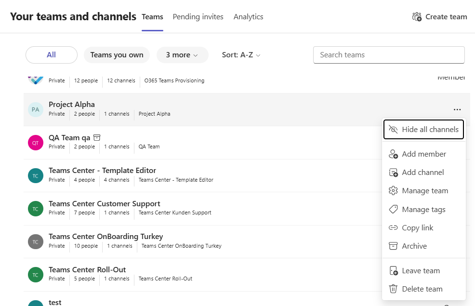The height and width of the screenshot is (306, 475).
Task: Click the QT avatar of QA Team
Action: [x=36, y=143]
